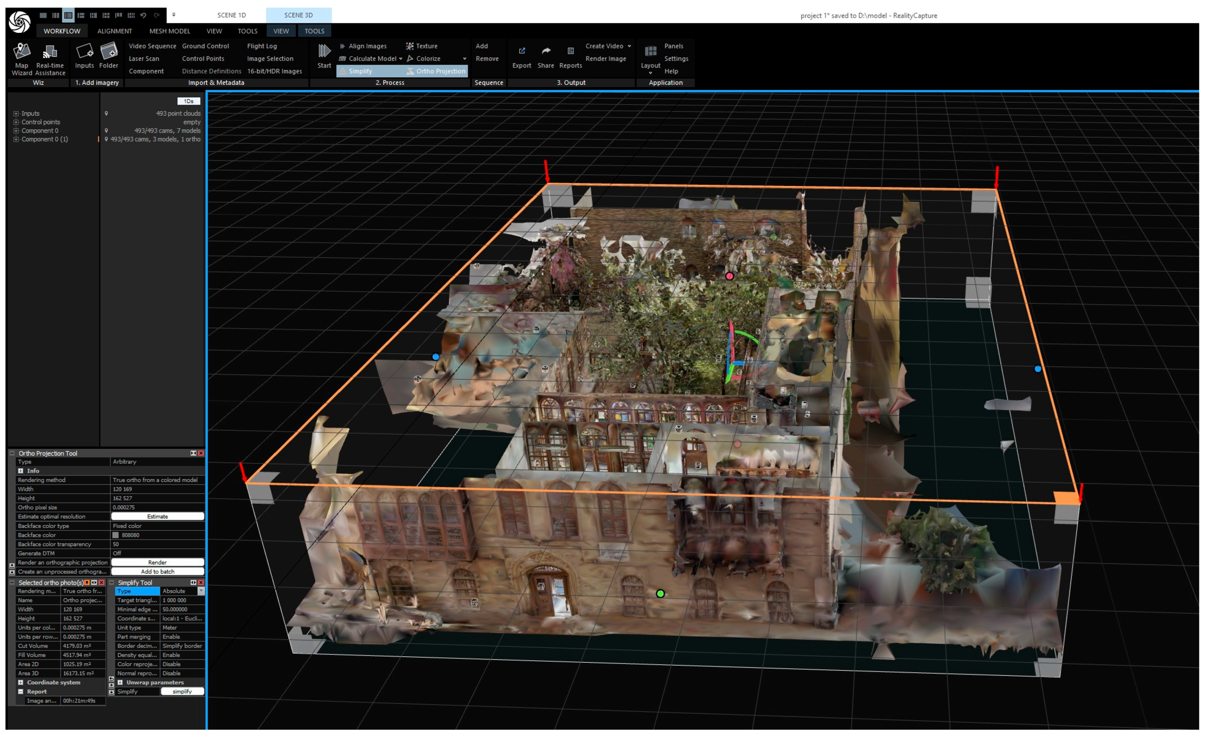1205x736 pixels.
Task: Collapse the Ortho Projection Tool panel
Action: 12,453
